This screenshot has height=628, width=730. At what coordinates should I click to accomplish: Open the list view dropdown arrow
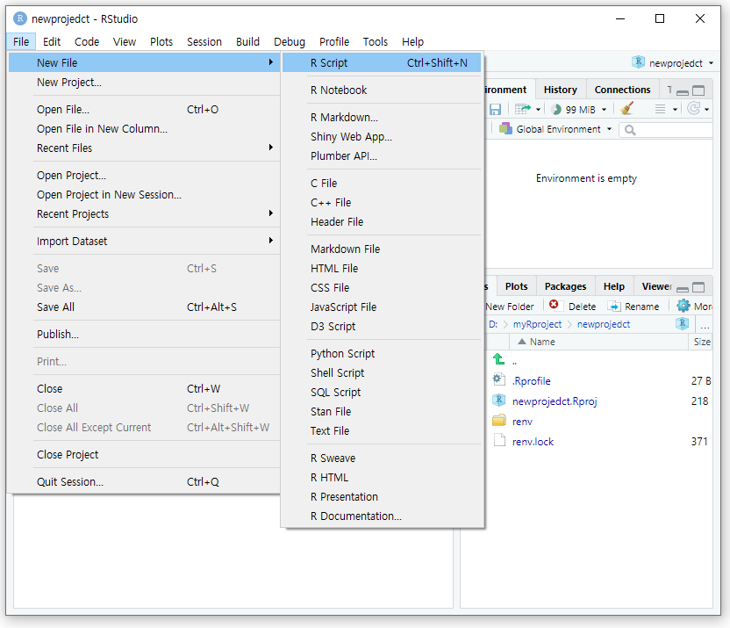[675, 110]
